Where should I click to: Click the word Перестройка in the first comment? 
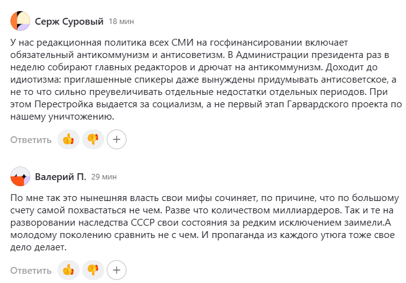click(64, 104)
